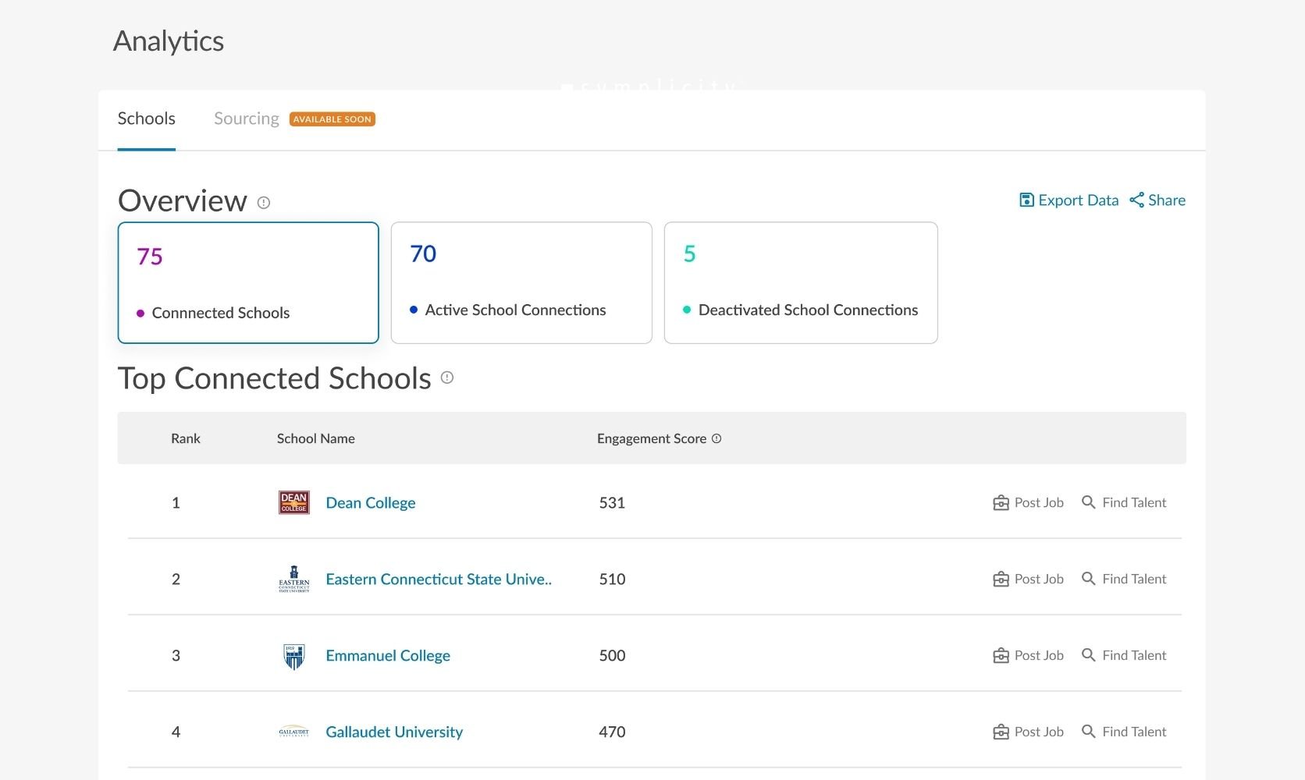Image resolution: width=1305 pixels, height=780 pixels.
Task: Find Talent at Eastern Connecticut State University
Action: coord(1124,579)
